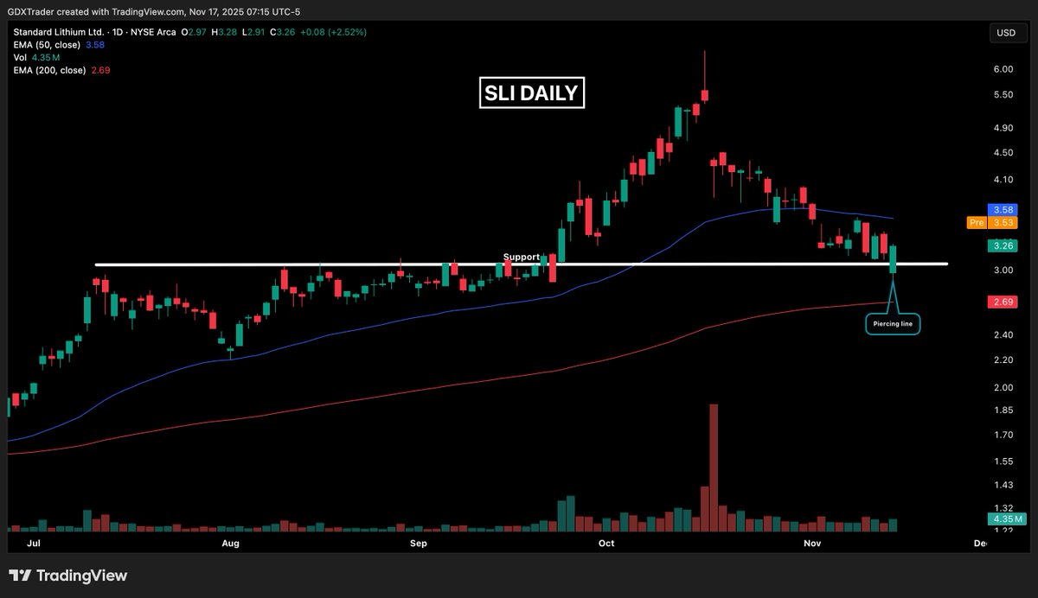Click the Jul label on the time axis
Screen dimensions: 1038x598
(x=35, y=544)
